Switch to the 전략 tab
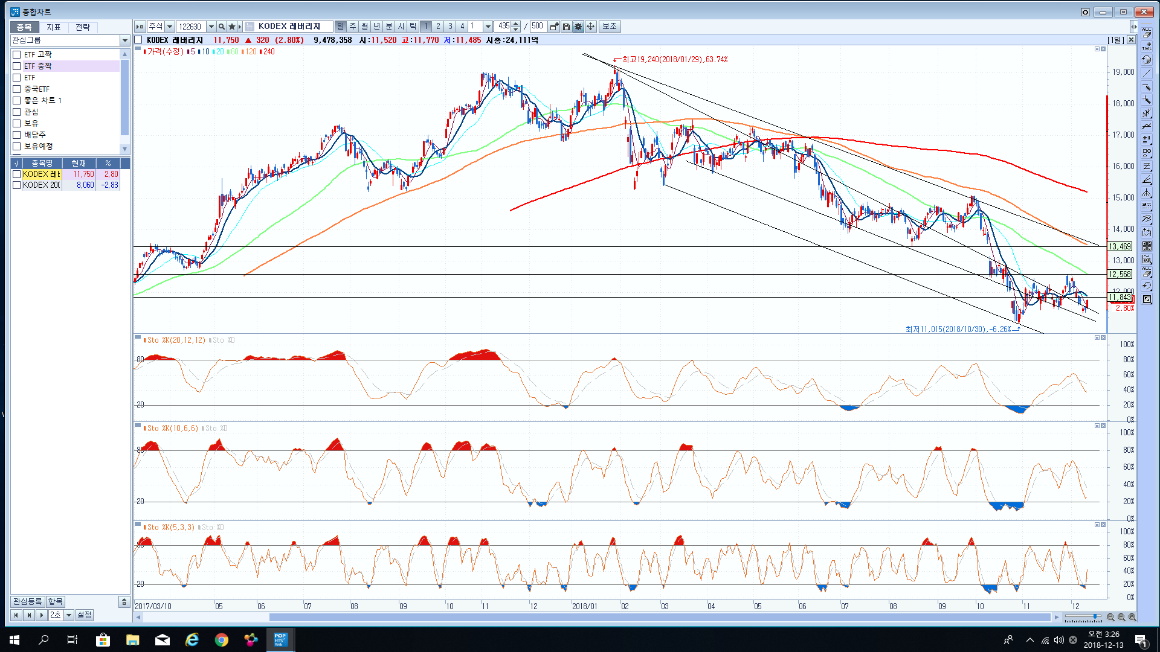 [83, 27]
